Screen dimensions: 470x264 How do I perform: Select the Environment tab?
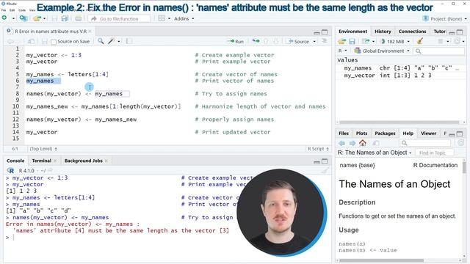click(352, 31)
